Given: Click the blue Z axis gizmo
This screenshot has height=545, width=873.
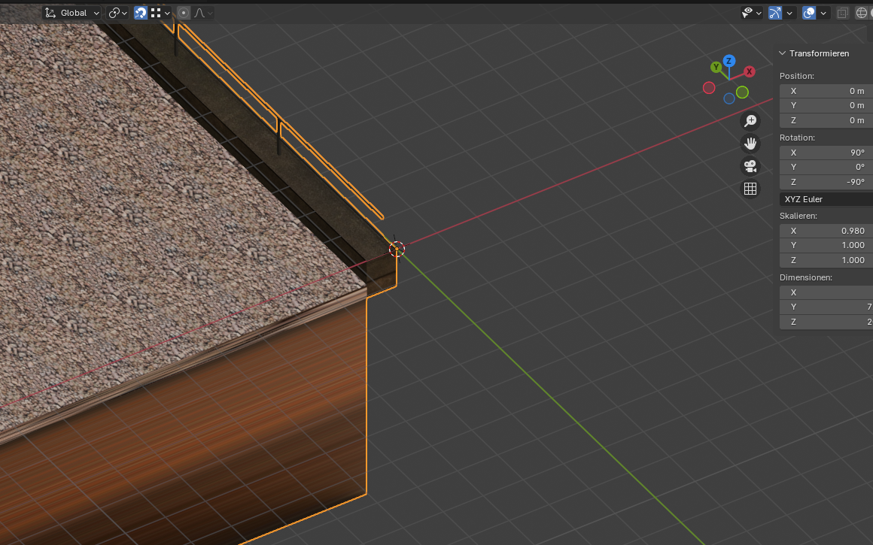Looking at the screenshot, I should tap(729, 61).
